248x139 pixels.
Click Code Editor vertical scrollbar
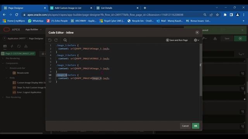pyautogui.click(x=201, y=70)
